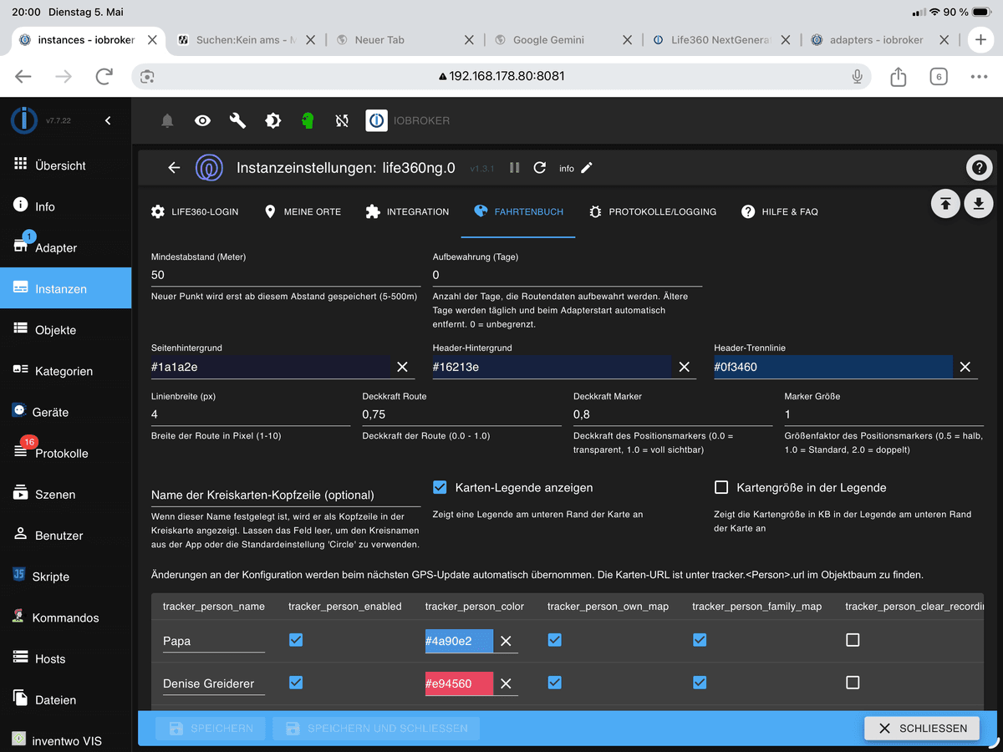
Task: Toggle the eye visibility icon in toolbar
Action: point(202,121)
